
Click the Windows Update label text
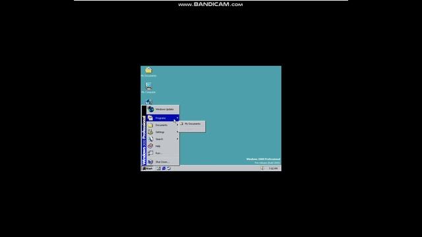[x=164, y=109]
